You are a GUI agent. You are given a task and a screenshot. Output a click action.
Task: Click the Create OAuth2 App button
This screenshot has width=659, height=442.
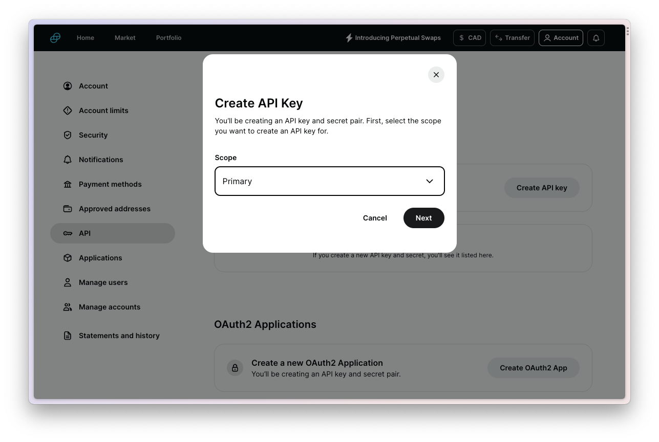[533, 368]
